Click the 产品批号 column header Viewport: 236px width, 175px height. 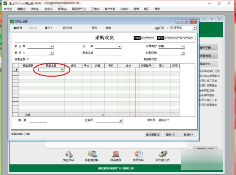coord(146,66)
